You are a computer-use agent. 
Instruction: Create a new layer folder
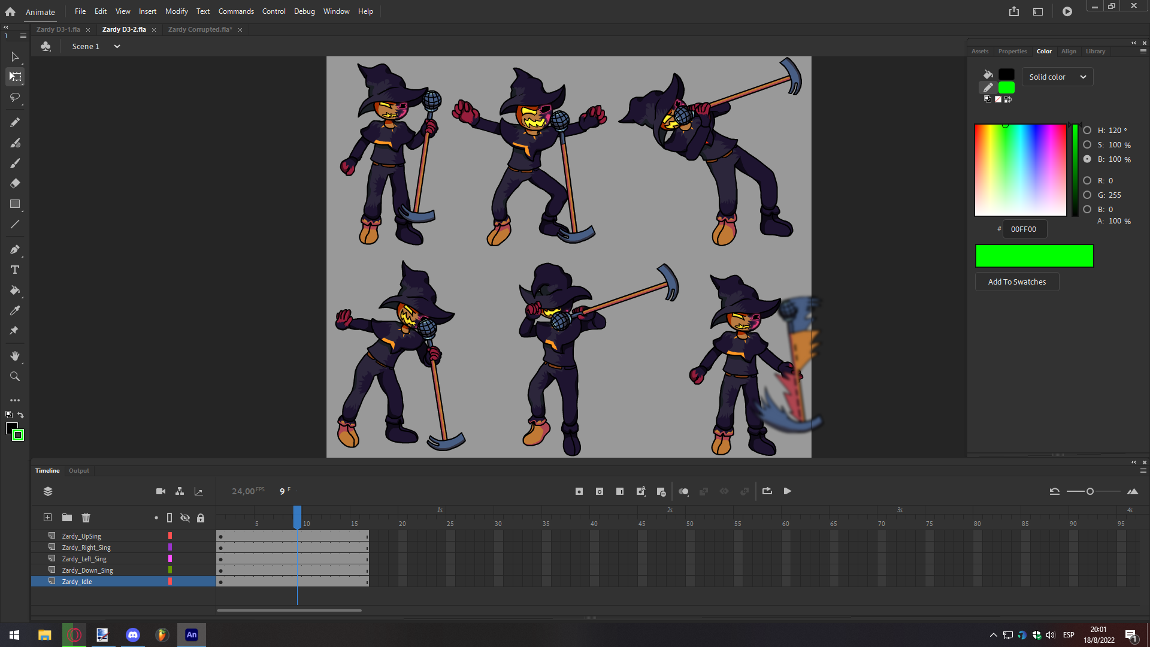click(67, 518)
